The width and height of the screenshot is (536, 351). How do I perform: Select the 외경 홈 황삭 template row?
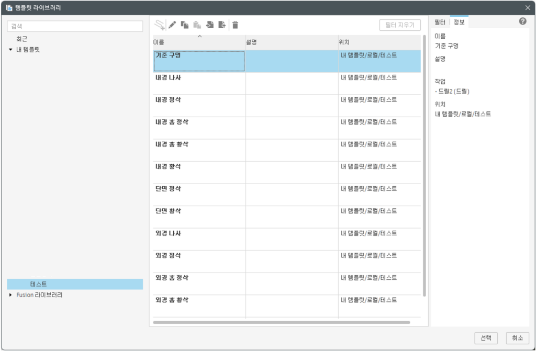coord(287,305)
